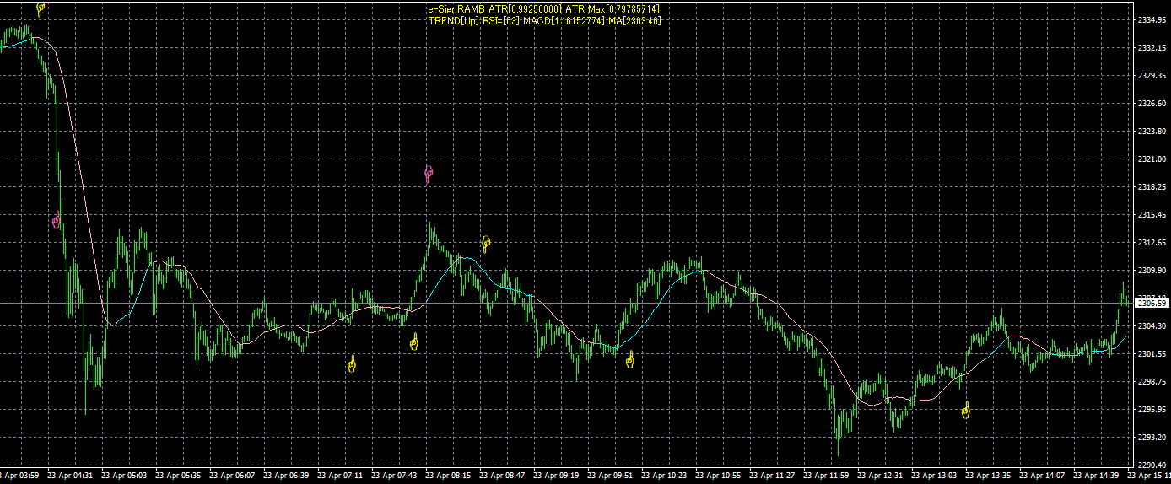This screenshot has height=484, width=1171.
Task: Select the yellow down-hand signal near 08:47
Action: 486,245
